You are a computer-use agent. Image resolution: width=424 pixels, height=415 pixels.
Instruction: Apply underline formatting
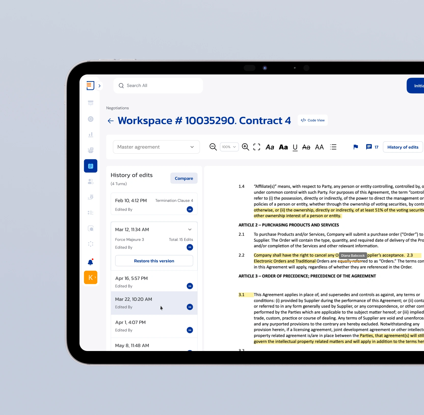(x=295, y=147)
